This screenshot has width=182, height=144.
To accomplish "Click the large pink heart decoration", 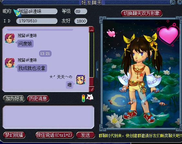I will 168,35.
